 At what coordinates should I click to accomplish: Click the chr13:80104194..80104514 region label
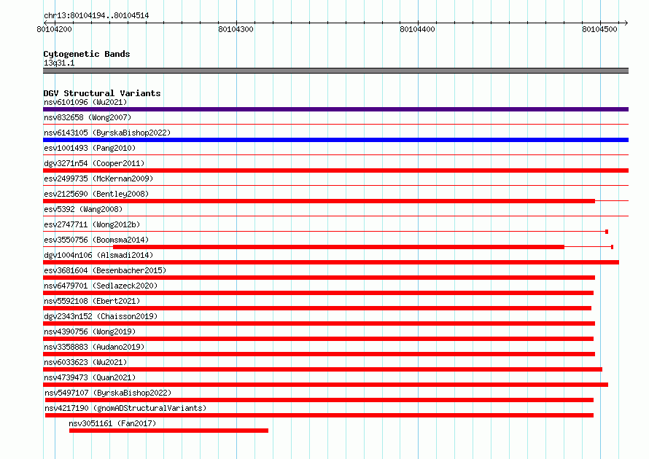tap(96, 15)
